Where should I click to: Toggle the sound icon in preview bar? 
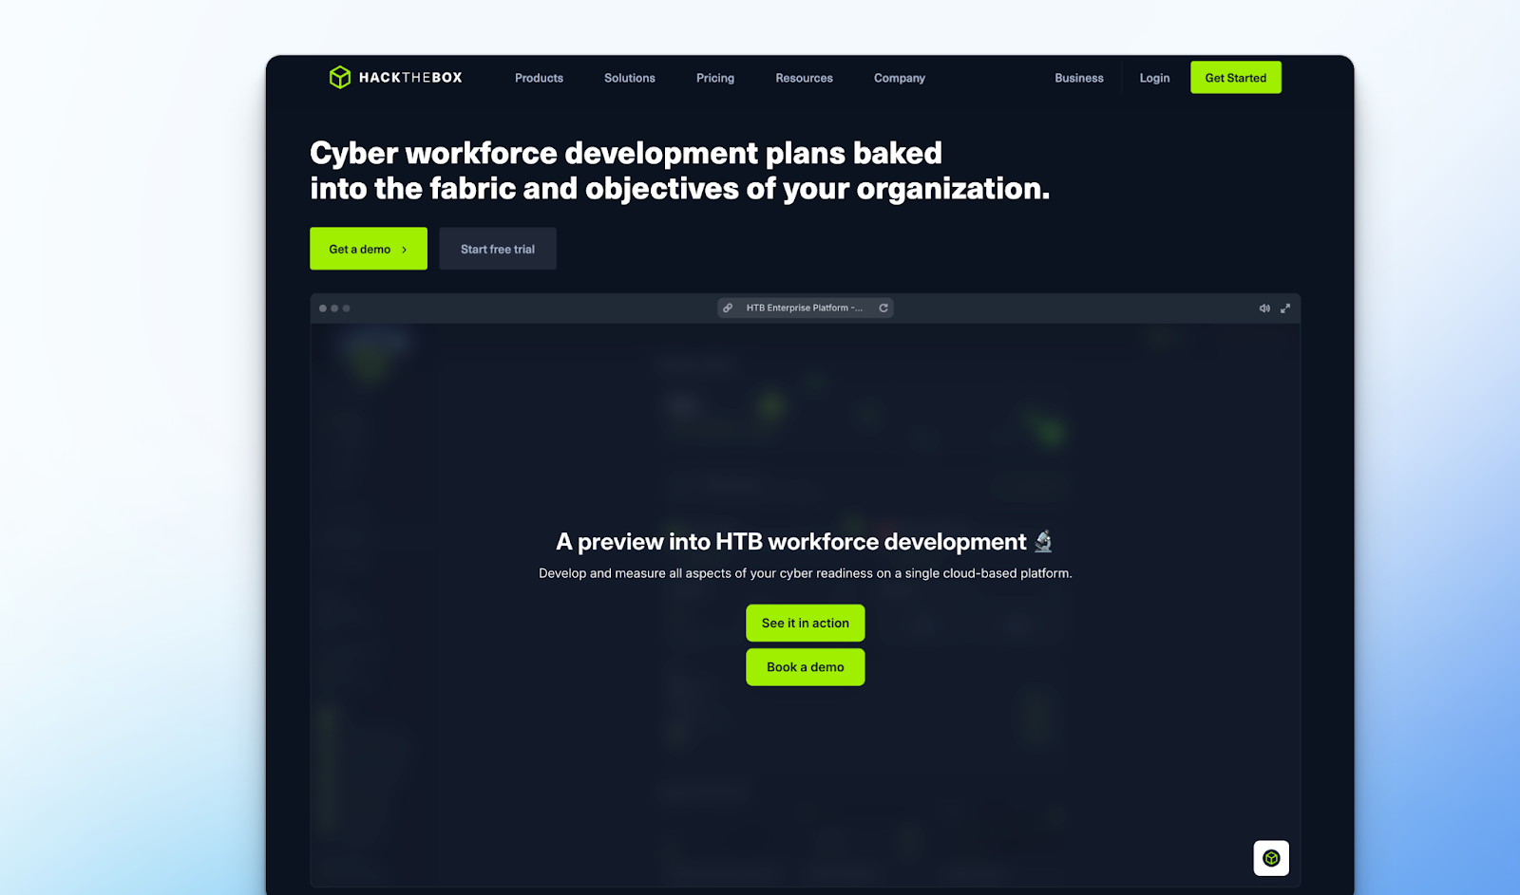(x=1264, y=308)
